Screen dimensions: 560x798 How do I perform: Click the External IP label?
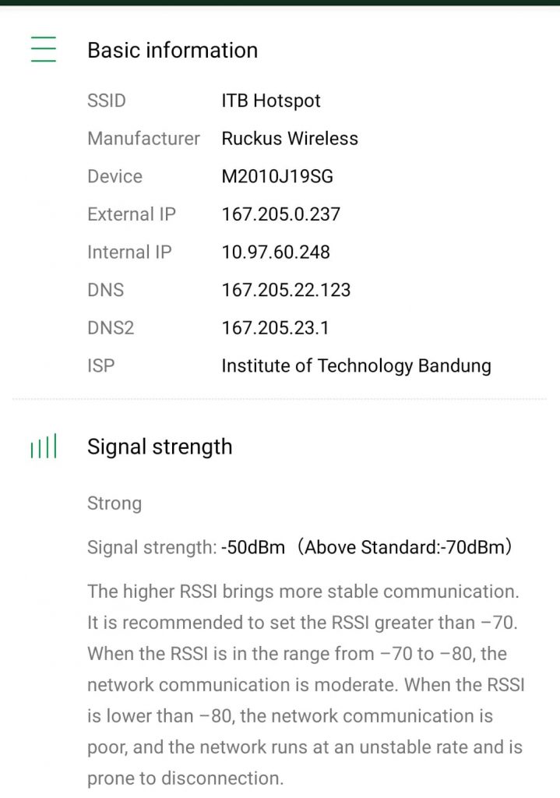pos(132,214)
